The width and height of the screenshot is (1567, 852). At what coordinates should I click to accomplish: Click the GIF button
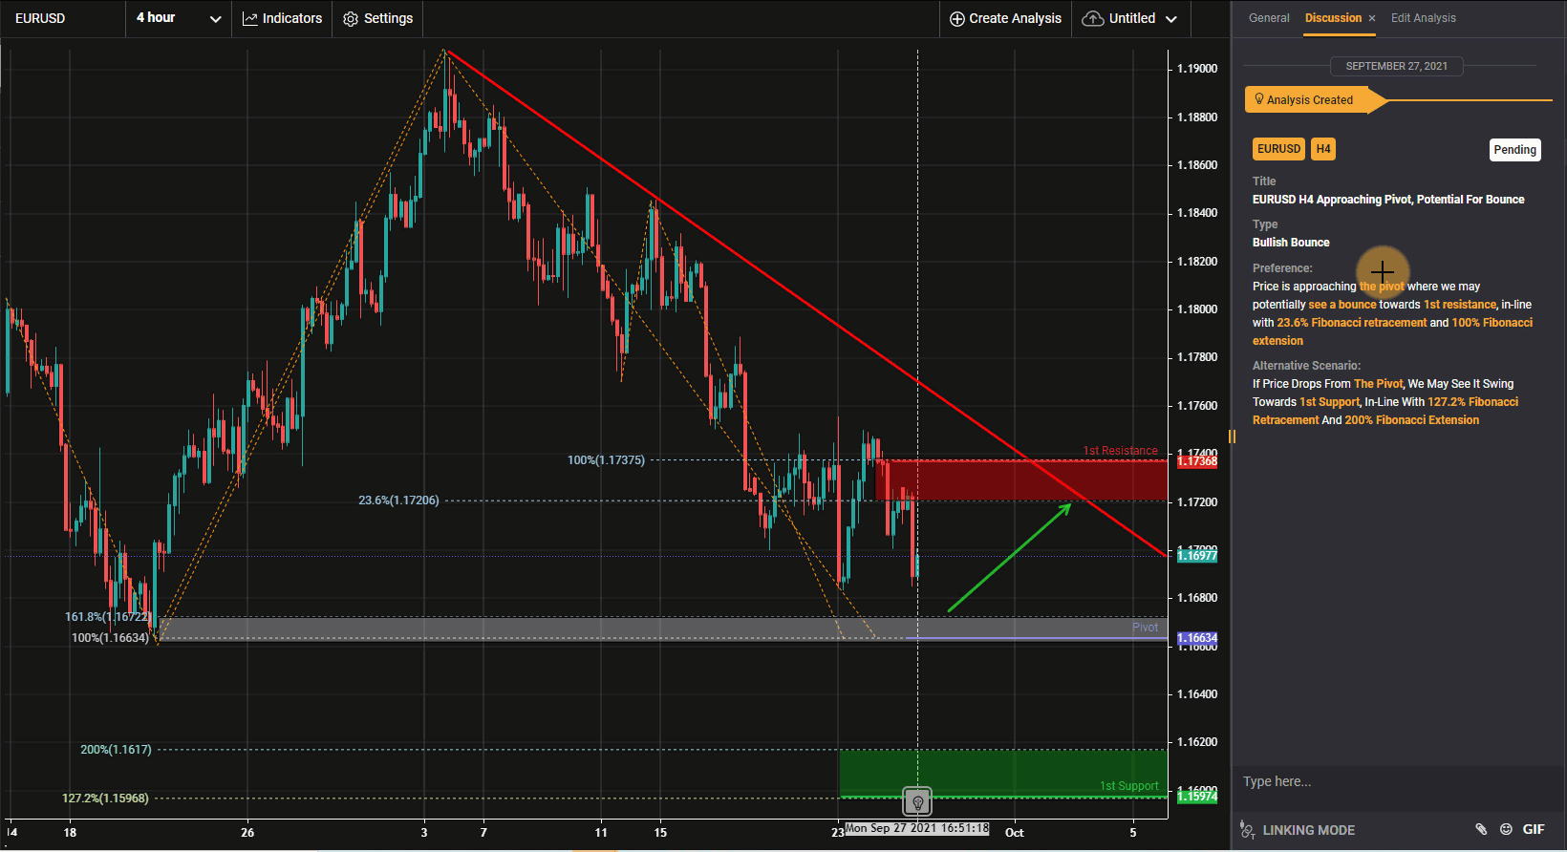(x=1534, y=829)
